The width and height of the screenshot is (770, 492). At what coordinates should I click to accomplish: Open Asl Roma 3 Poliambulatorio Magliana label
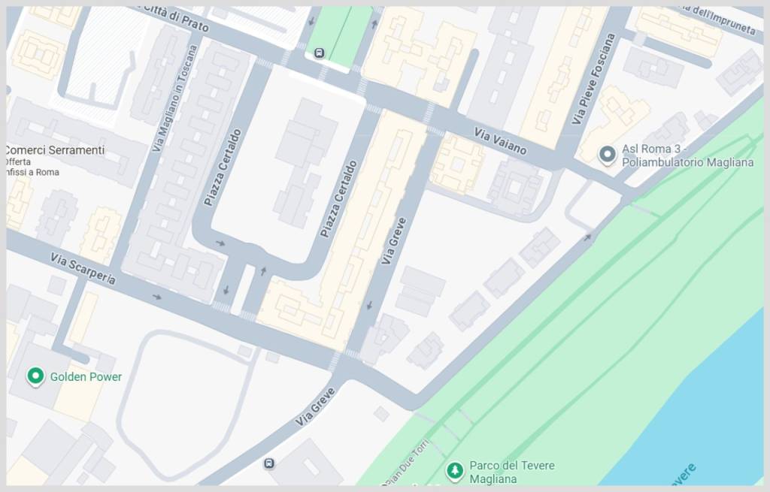(x=687, y=155)
